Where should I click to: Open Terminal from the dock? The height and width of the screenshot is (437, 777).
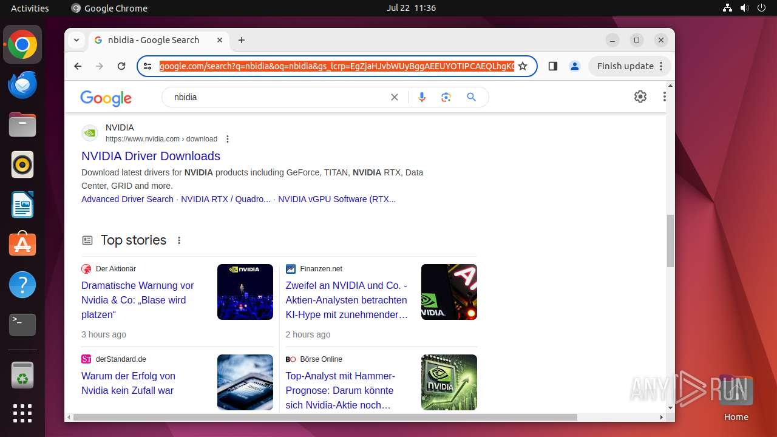click(22, 325)
